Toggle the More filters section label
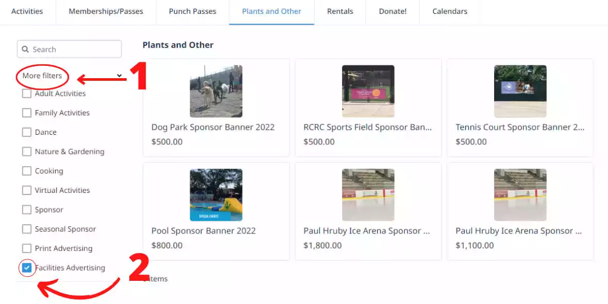Viewport: 608px width, 304px height. [42, 76]
